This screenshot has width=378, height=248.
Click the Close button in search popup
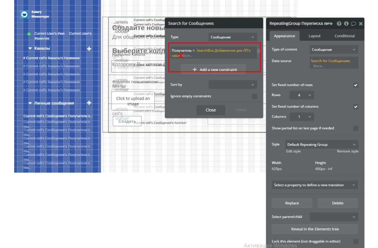tap(211, 110)
